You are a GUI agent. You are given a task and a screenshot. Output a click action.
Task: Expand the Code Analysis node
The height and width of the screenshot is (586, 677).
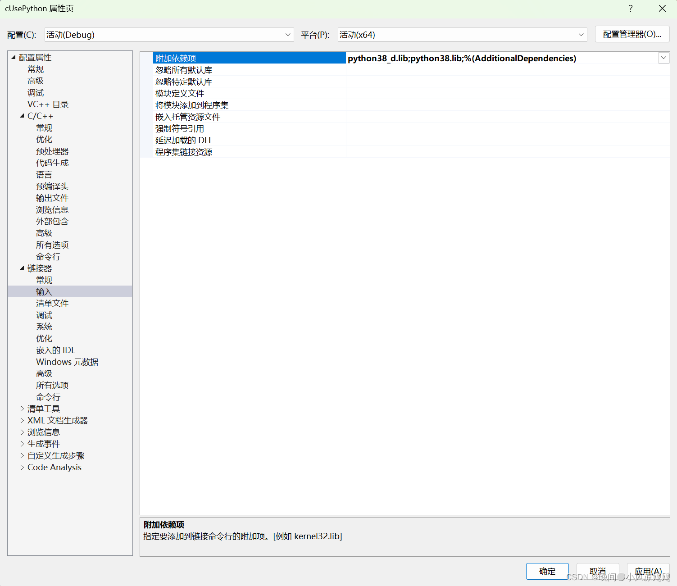pos(23,467)
